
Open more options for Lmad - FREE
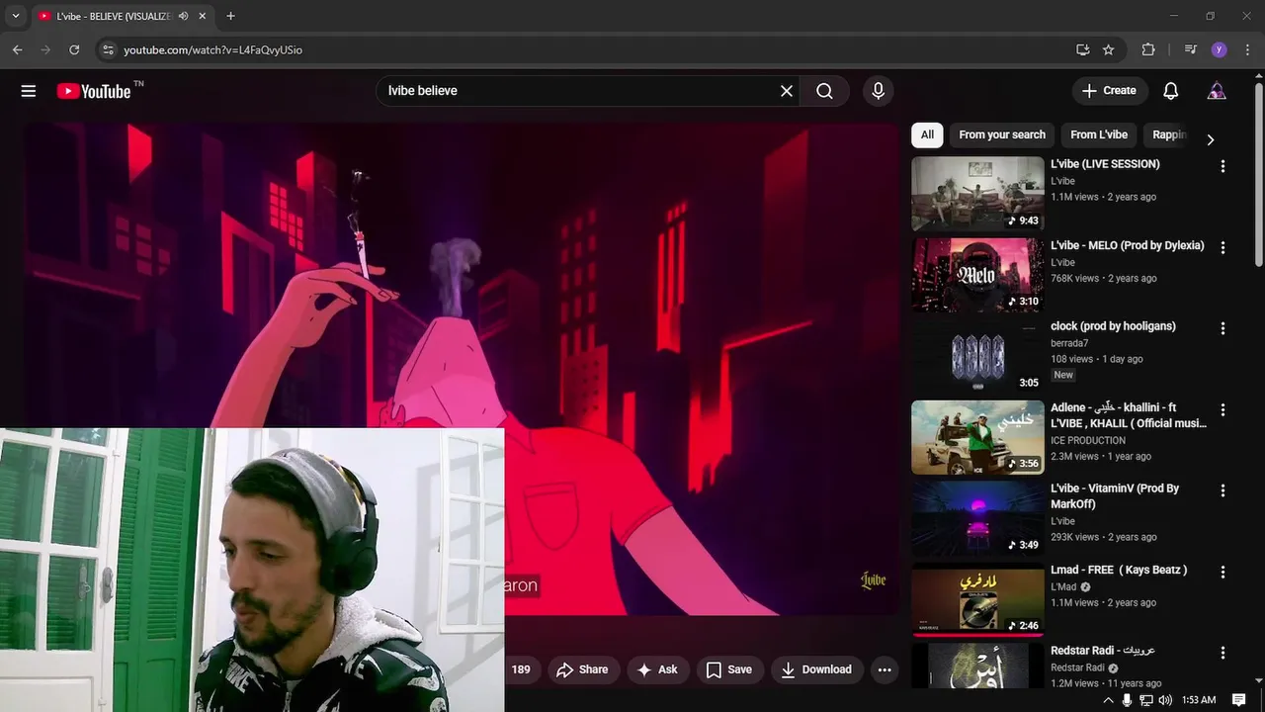tap(1223, 572)
